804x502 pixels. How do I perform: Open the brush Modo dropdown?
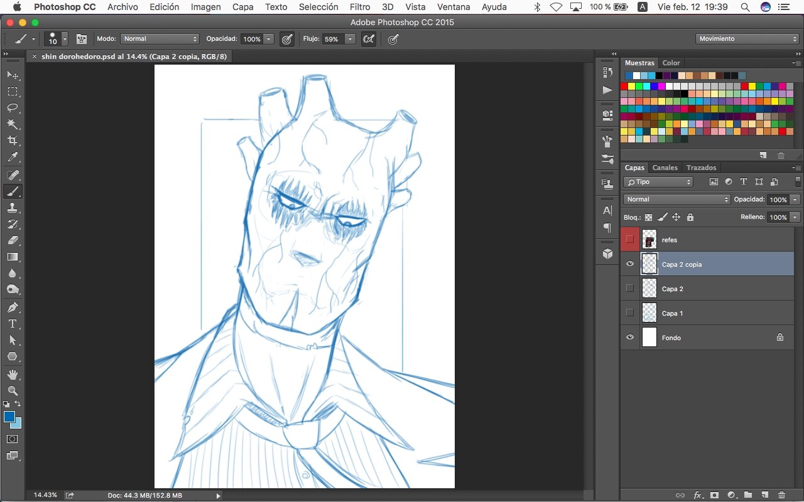coord(160,39)
